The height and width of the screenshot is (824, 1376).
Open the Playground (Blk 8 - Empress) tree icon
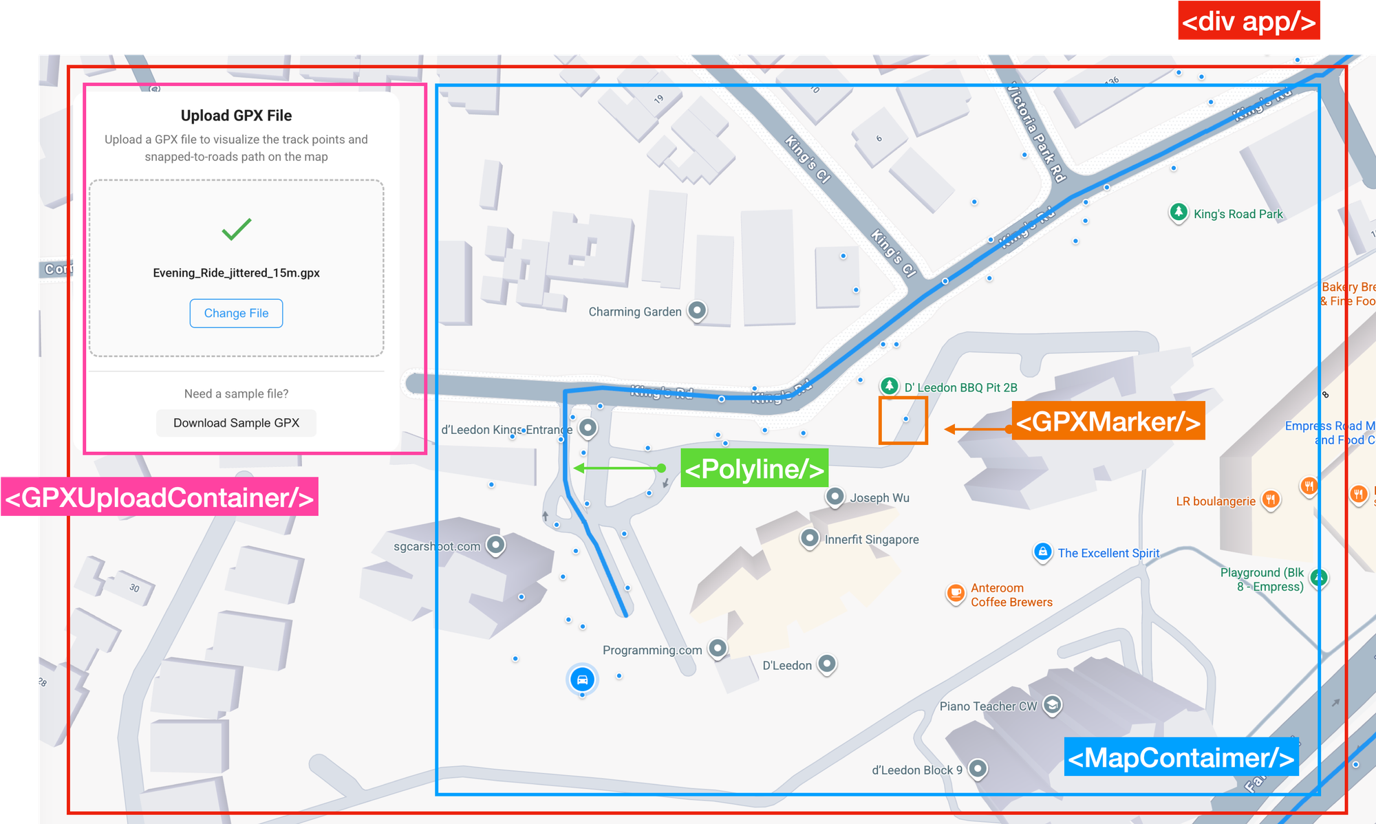pos(1320,578)
